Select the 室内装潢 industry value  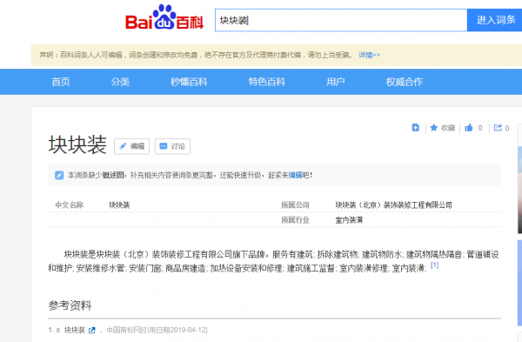tap(349, 220)
